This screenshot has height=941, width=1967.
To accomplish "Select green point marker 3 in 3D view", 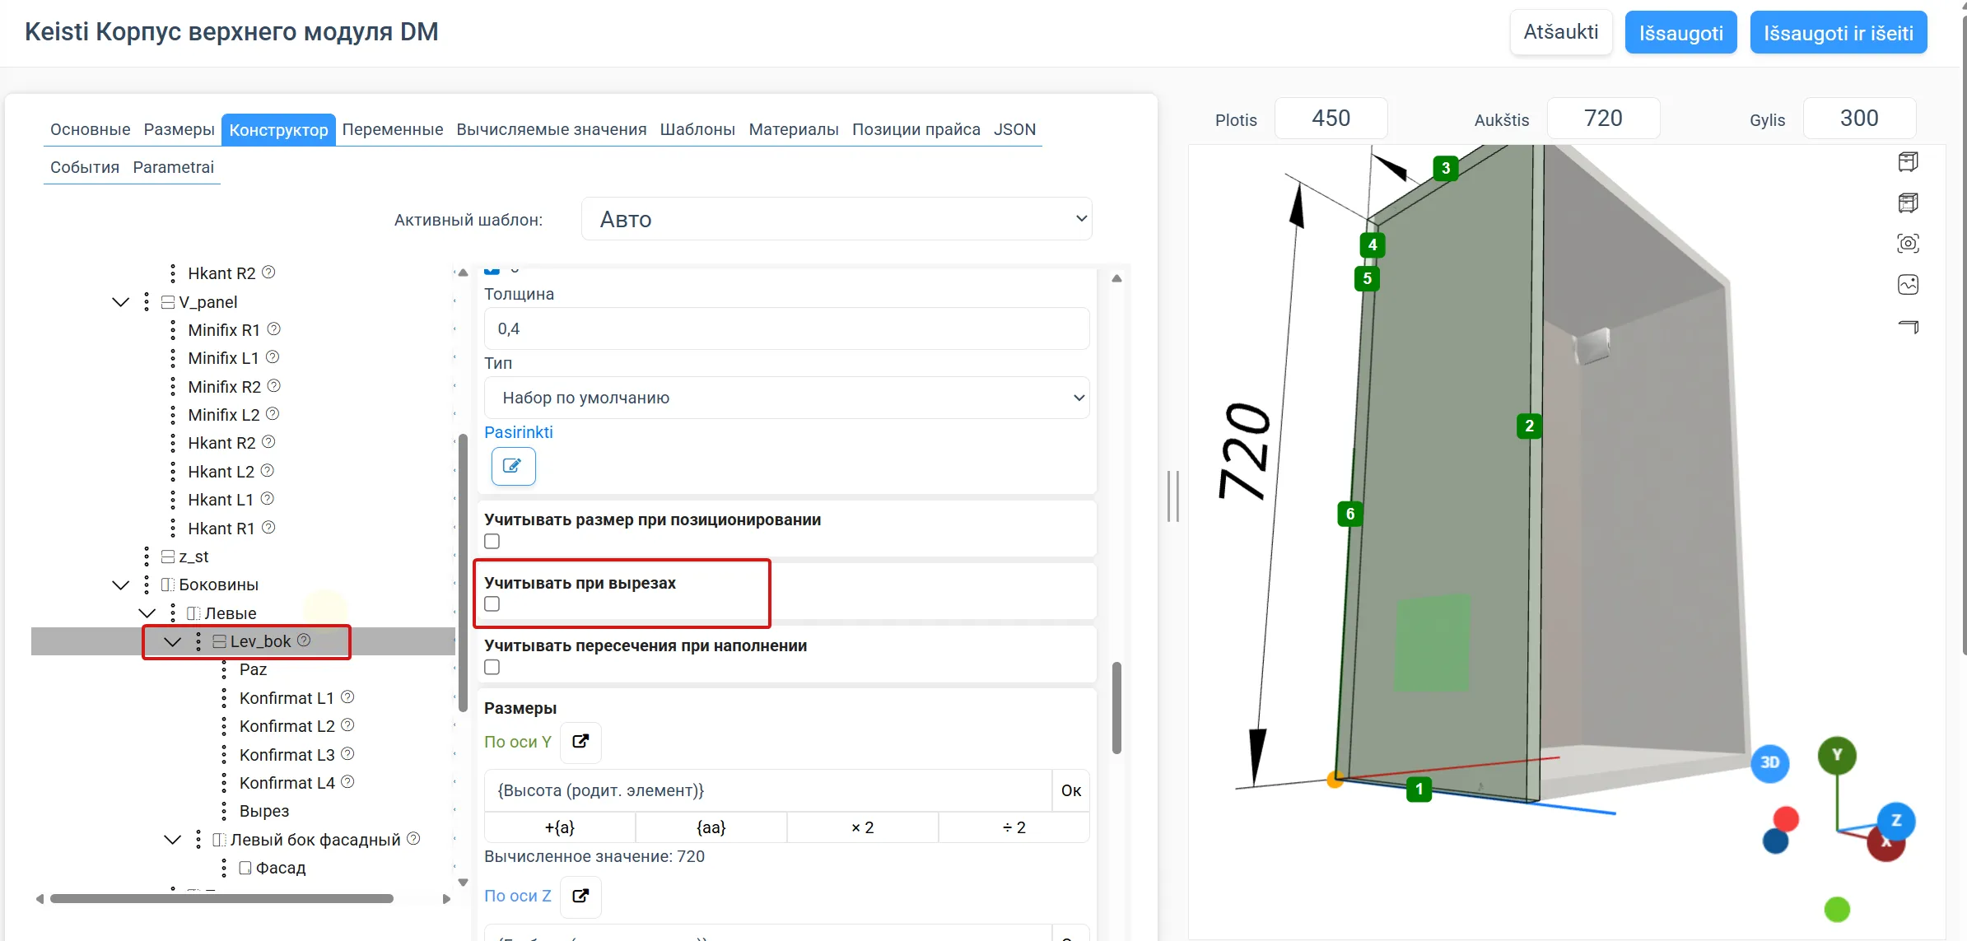I will [x=1446, y=168].
